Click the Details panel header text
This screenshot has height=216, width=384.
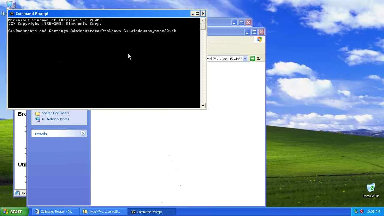41,134
